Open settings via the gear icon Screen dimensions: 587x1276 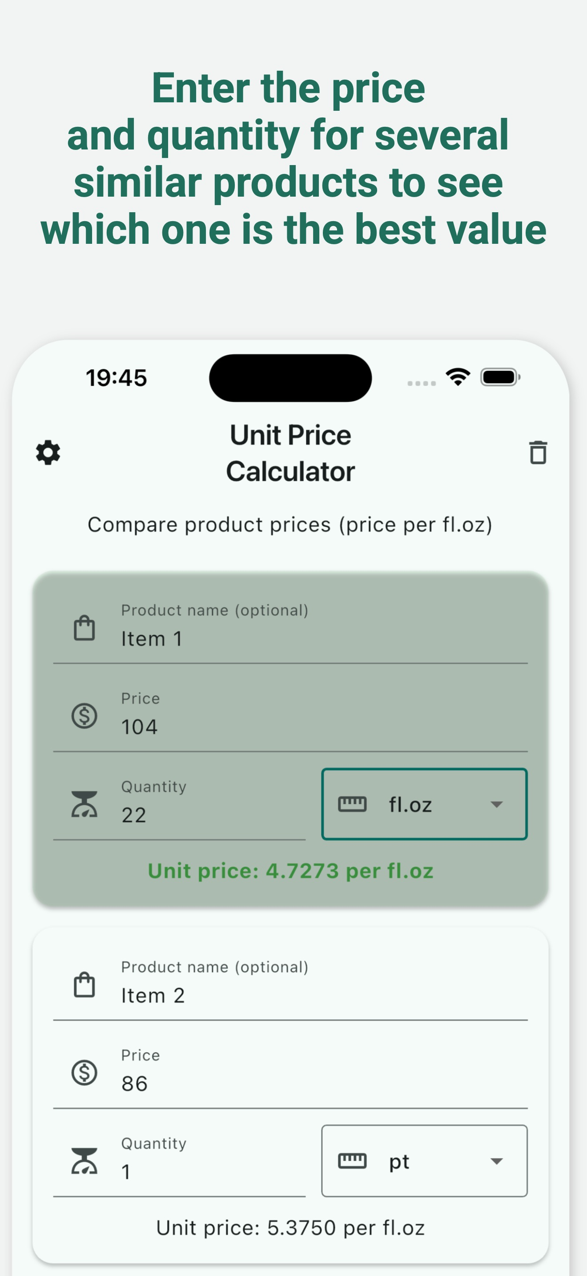(48, 452)
